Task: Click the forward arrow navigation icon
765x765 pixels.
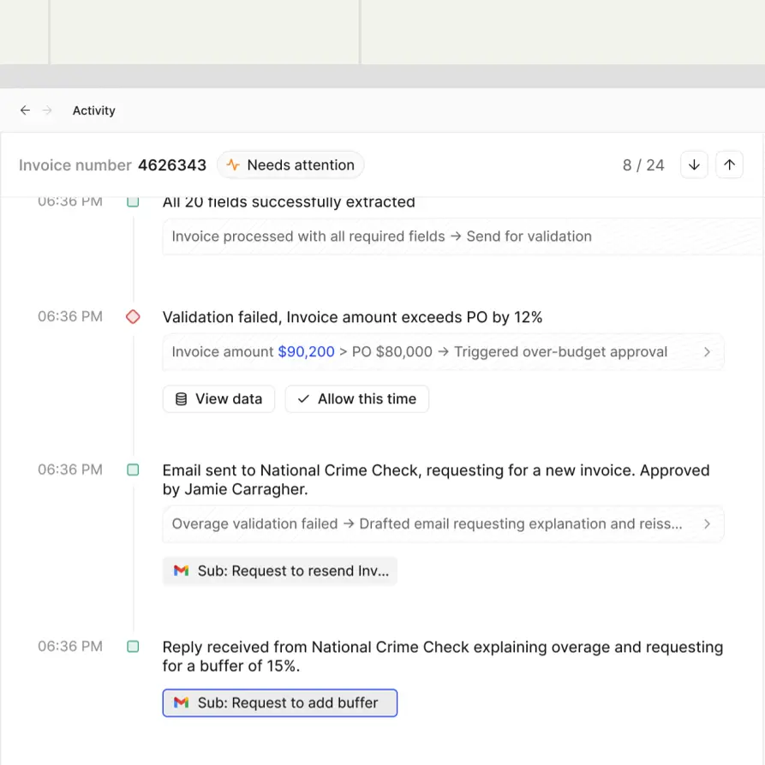Action: pos(48,111)
